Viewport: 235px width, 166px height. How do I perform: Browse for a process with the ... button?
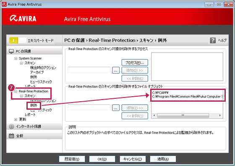(116, 70)
